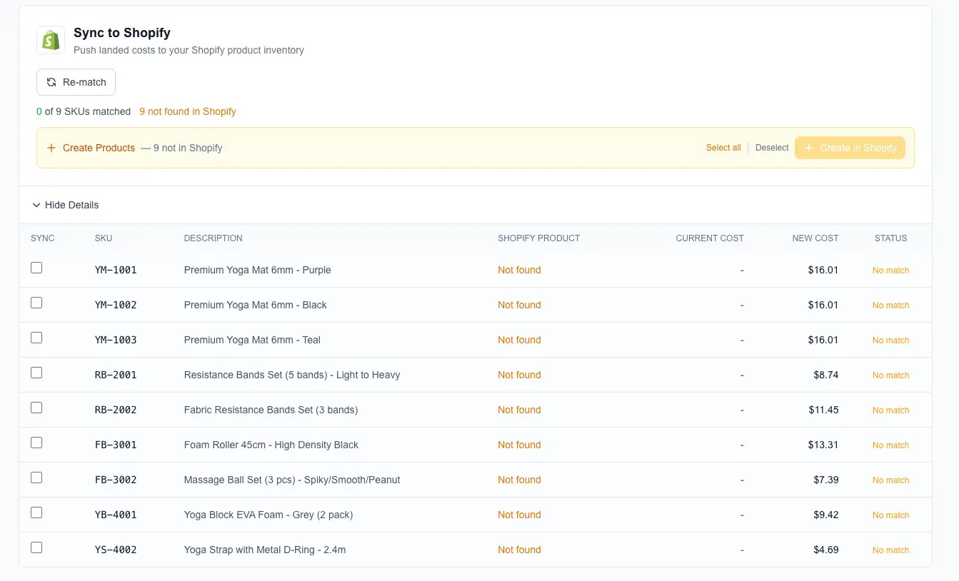Click SKU code YM-1001
This screenshot has width=959, height=581.
[116, 271]
